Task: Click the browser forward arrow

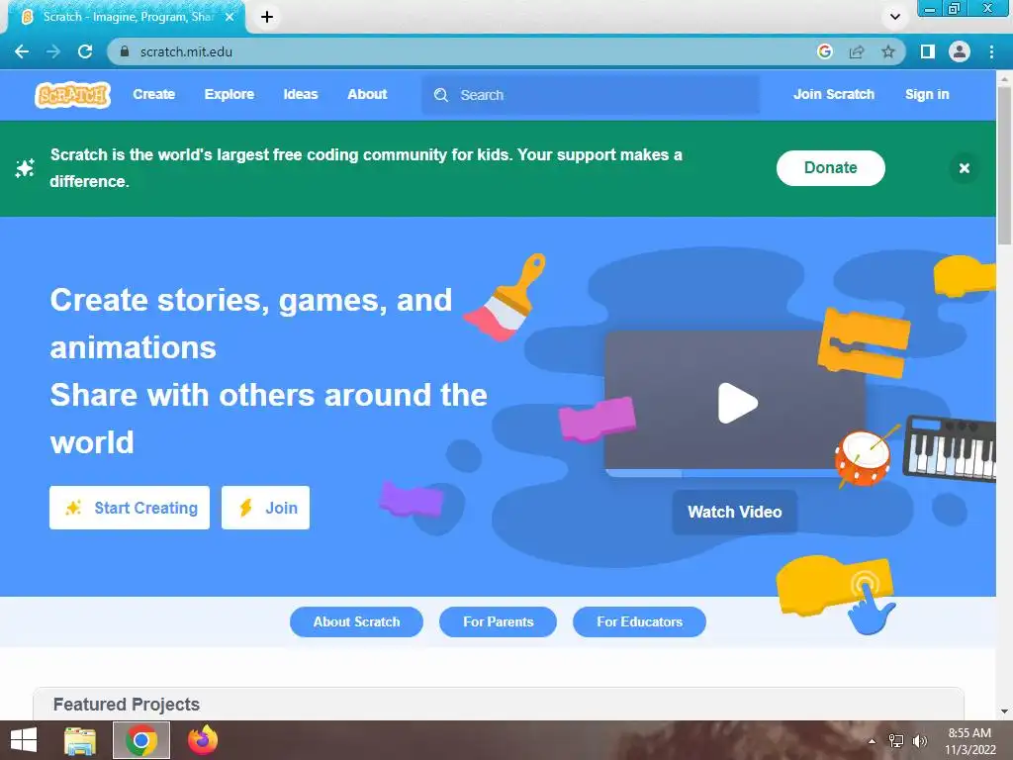Action: pyautogui.click(x=53, y=51)
